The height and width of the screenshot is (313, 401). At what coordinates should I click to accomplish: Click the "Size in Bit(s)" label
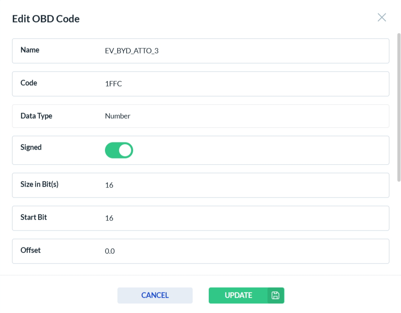pyautogui.click(x=40, y=184)
